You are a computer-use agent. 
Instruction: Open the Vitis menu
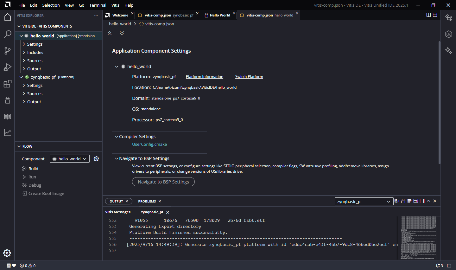coord(115,5)
